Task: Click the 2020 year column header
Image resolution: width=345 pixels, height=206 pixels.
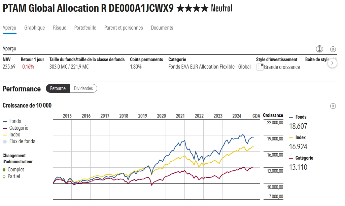Action: pos(161,116)
